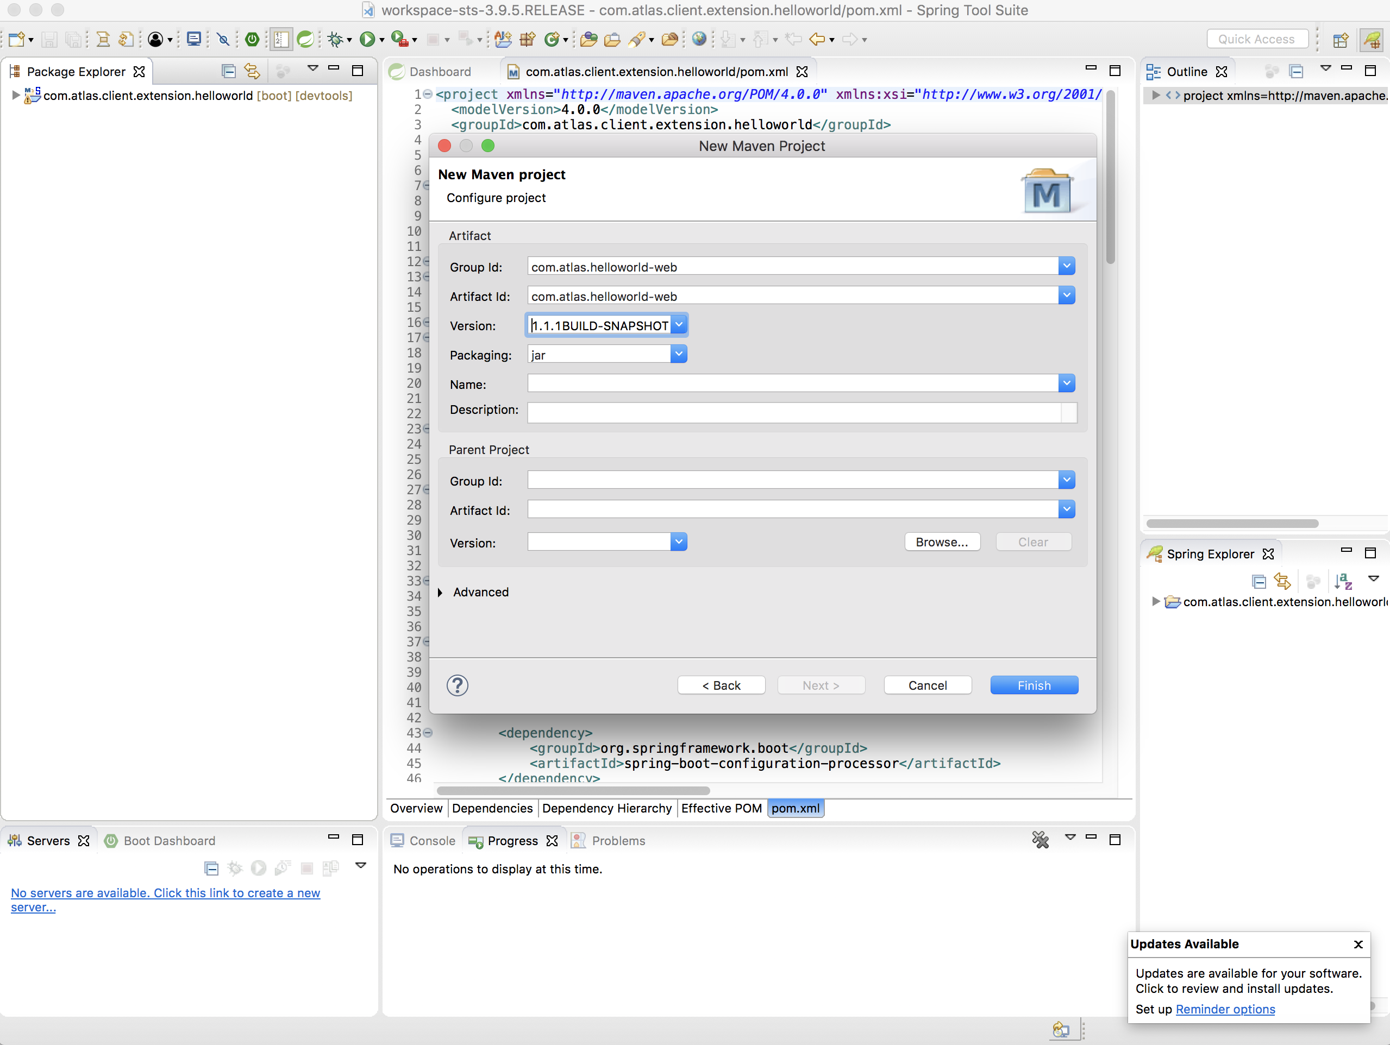This screenshot has width=1390, height=1045.
Task: Click the Open Task toolbar icon
Action: tap(612, 39)
